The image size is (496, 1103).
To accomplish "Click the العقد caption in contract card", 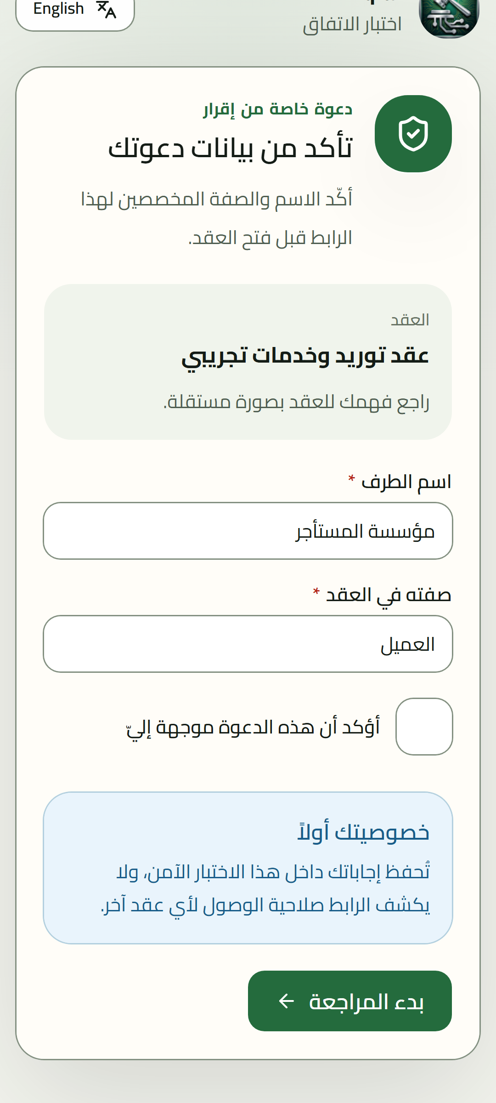I will [410, 319].
